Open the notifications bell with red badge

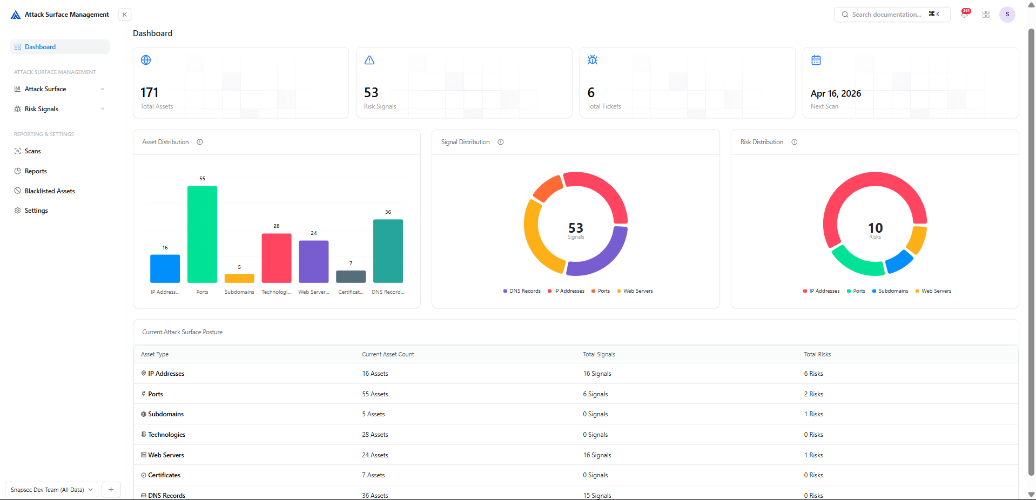click(965, 14)
